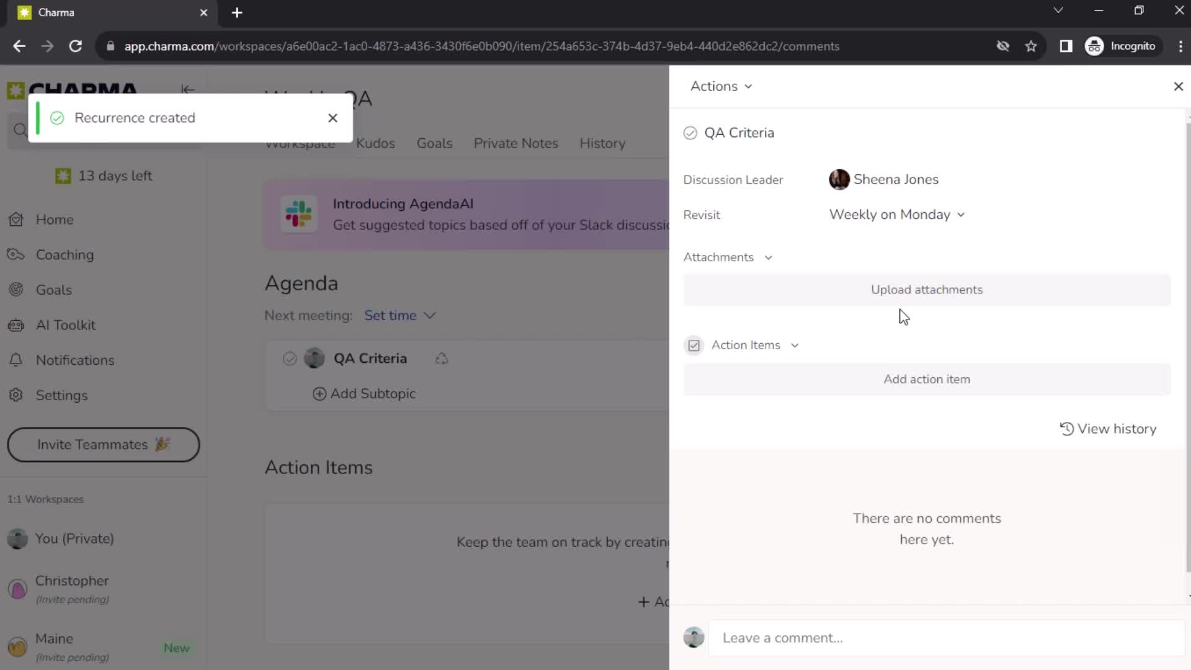Click the Upload attachments button

tap(927, 290)
